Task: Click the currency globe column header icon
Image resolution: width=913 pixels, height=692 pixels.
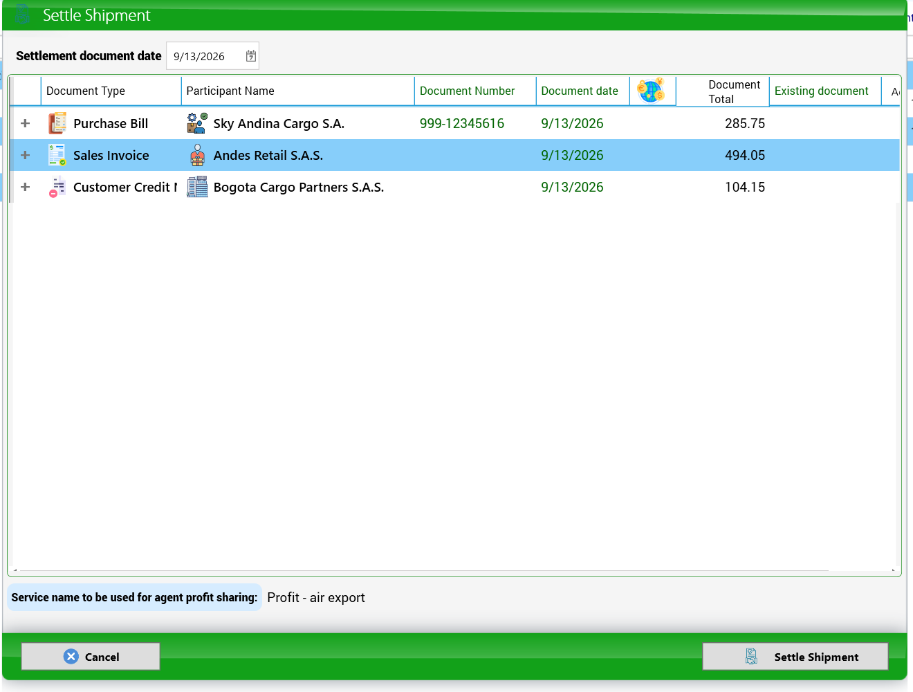Action: [x=651, y=90]
